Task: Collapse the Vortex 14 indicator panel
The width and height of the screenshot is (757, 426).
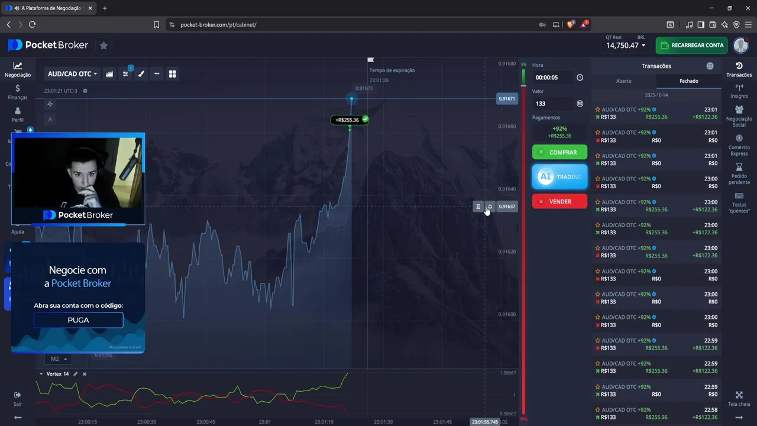Action: (41, 374)
